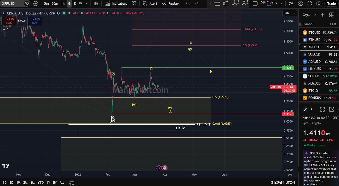Sort watchlist by Last column
The height and width of the screenshot is (186, 339).
pos(333,24)
